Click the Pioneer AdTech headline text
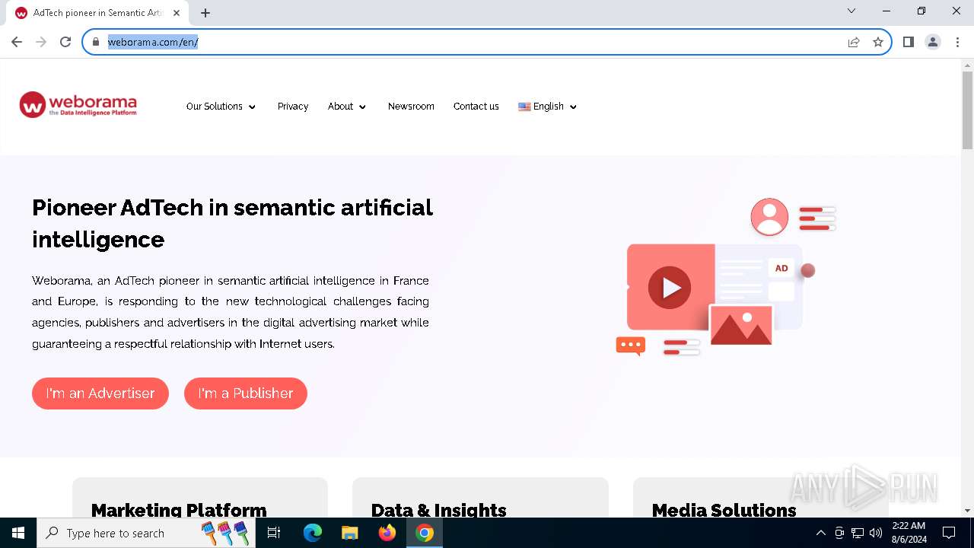 232,223
